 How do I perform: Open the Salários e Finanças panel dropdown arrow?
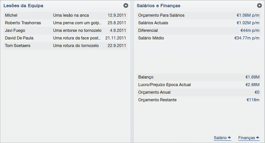pos(259,6)
